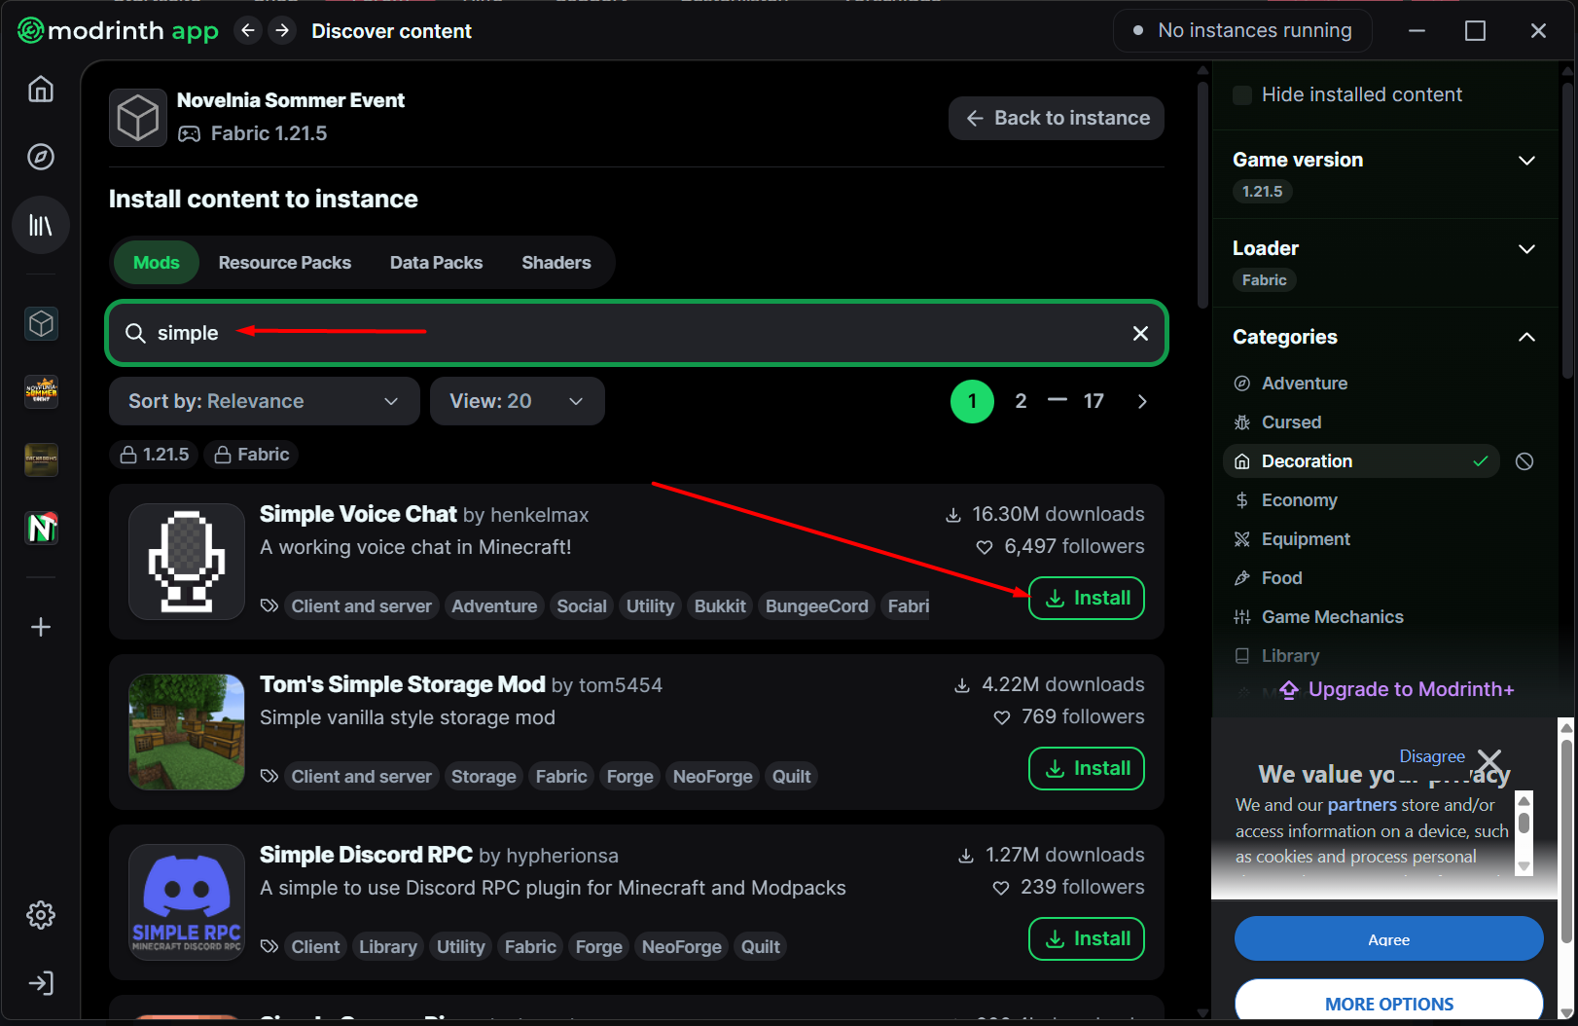Install Tom's Simple Storage Mod
Image resolution: width=1578 pixels, height=1026 pixels.
pos(1087,768)
